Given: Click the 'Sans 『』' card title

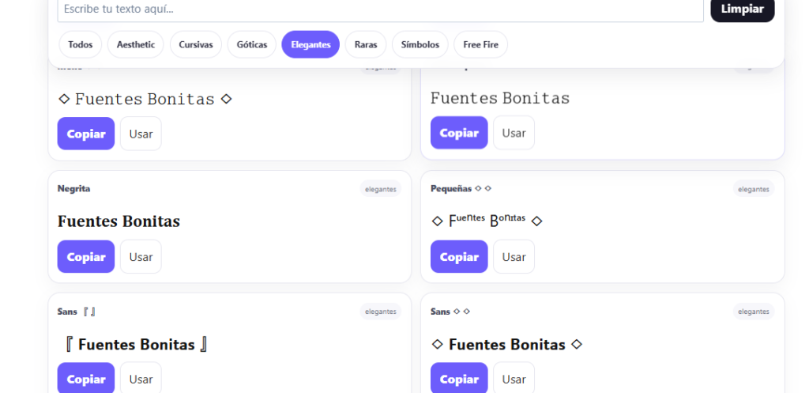Looking at the screenshot, I should [77, 312].
